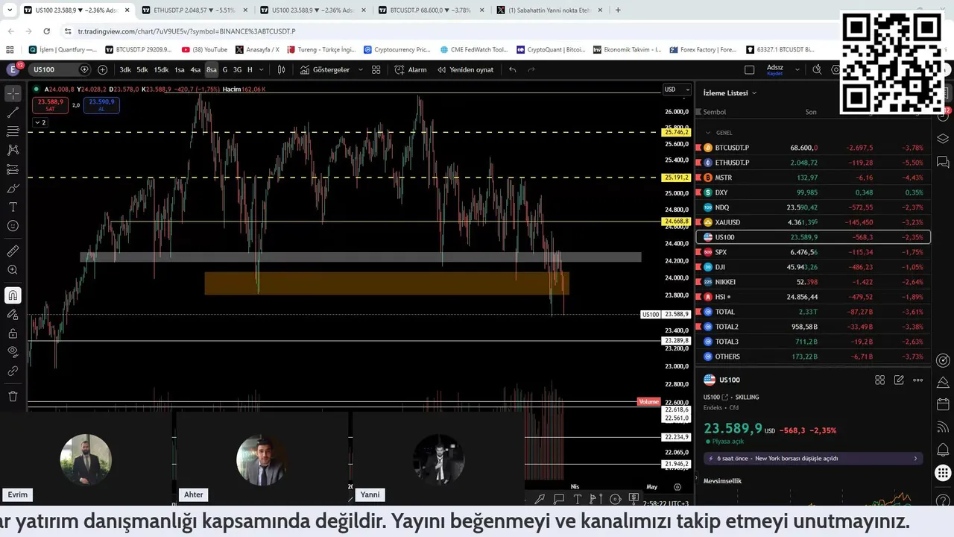
Task: Open the US100 details grid view icon
Action: pyautogui.click(x=879, y=380)
